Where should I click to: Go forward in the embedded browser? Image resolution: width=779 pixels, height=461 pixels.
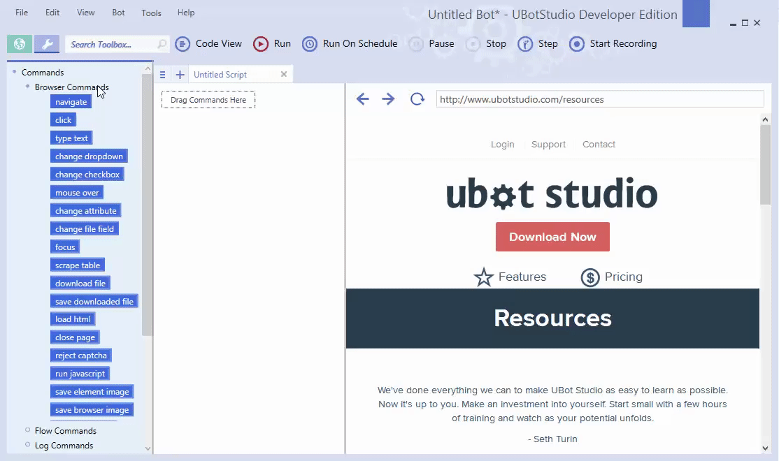[x=388, y=98]
